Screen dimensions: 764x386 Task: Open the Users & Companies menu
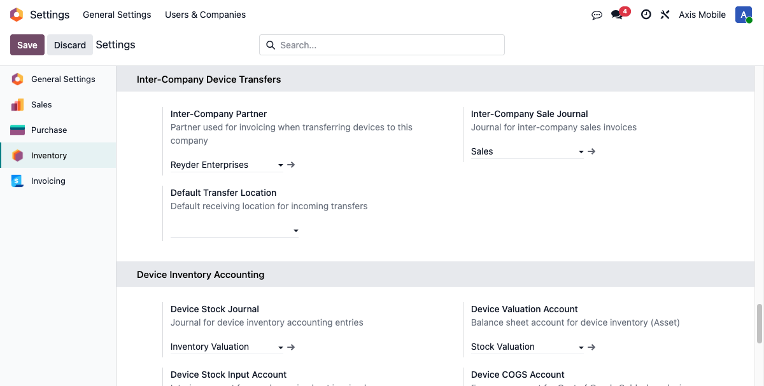tap(205, 14)
